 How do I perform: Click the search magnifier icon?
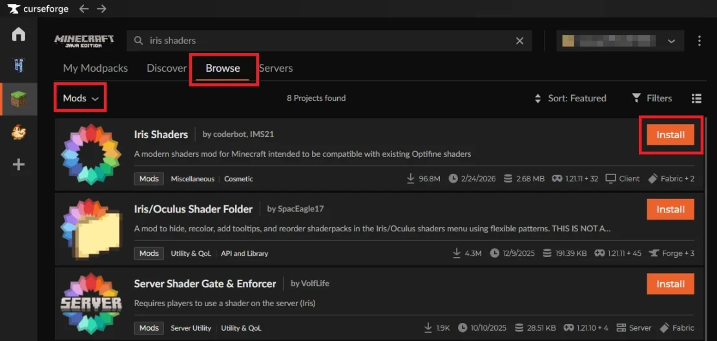coord(138,41)
